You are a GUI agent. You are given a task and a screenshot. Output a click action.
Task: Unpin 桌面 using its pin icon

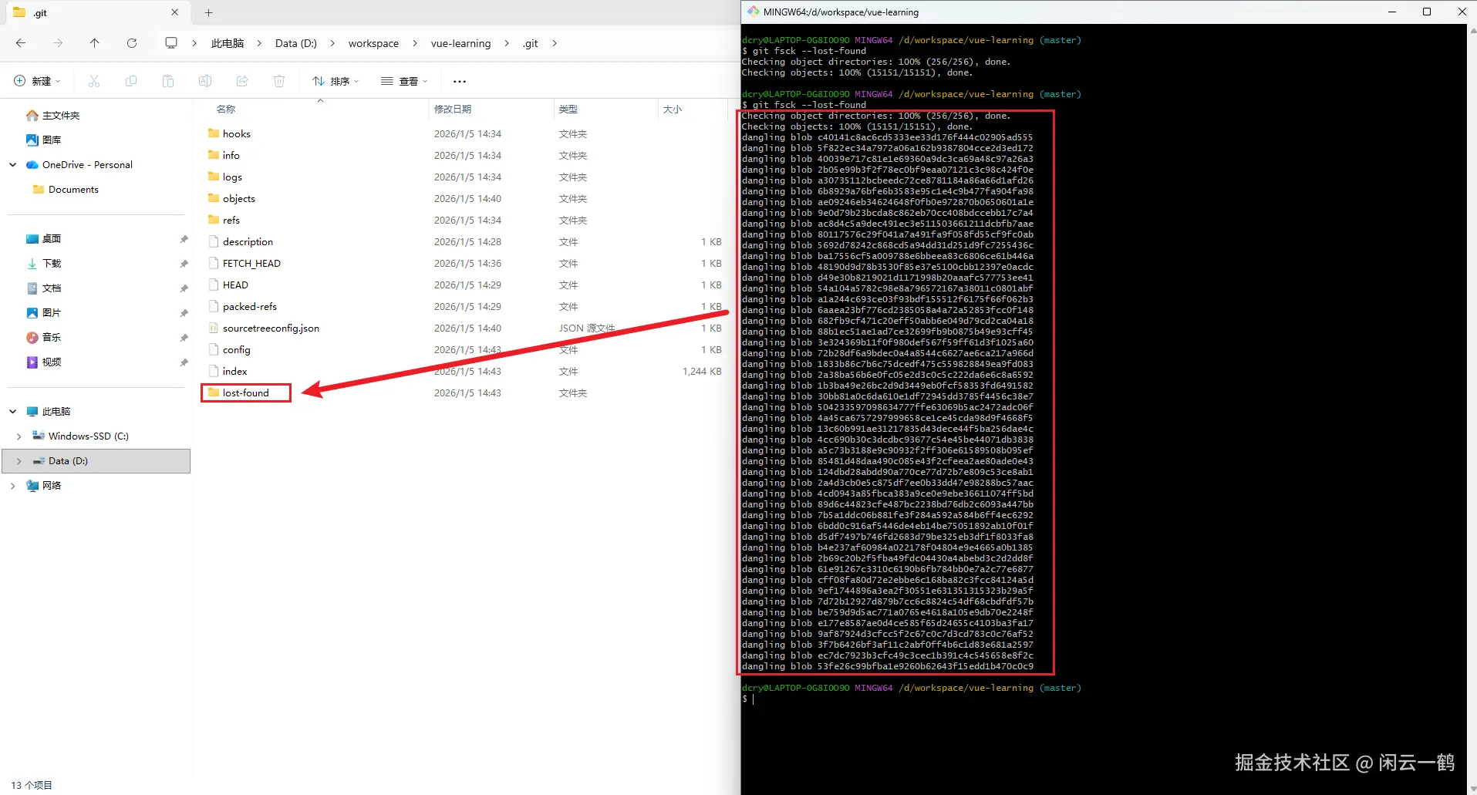(184, 239)
